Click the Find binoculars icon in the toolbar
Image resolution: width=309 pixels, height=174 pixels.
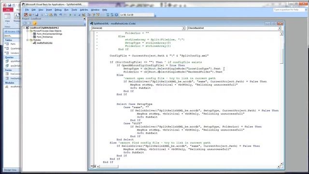tap(56, 15)
